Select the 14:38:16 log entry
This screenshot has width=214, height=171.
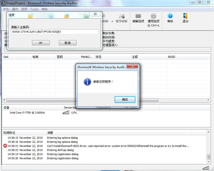105,142
